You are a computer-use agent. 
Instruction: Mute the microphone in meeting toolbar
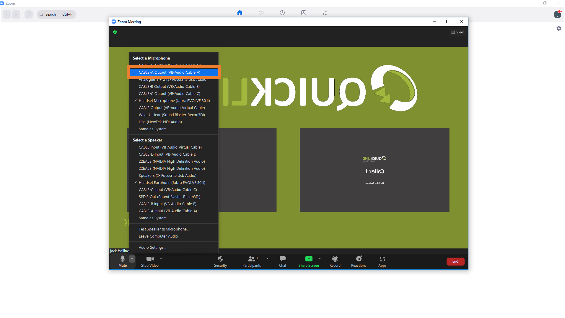(123, 261)
